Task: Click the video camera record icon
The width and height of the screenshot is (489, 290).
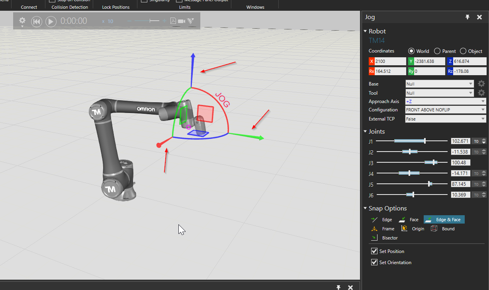Action: (x=182, y=21)
